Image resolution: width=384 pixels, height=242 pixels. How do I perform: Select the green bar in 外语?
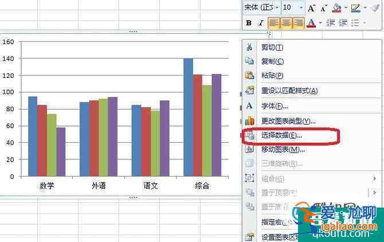103,138
